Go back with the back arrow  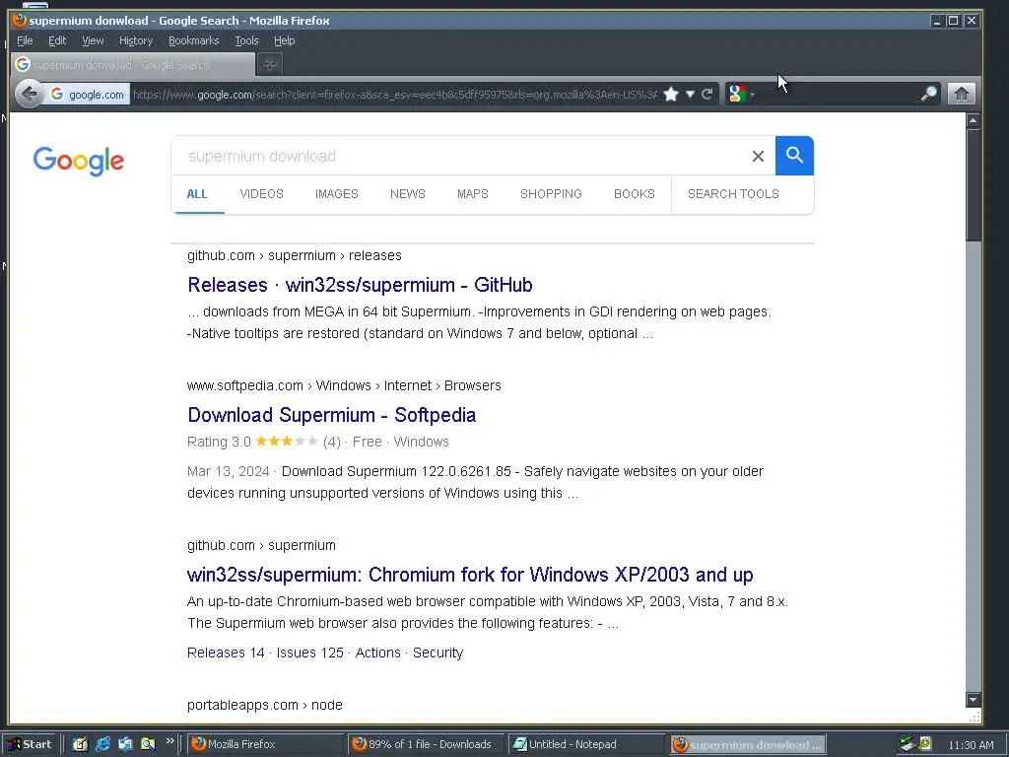tap(29, 94)
